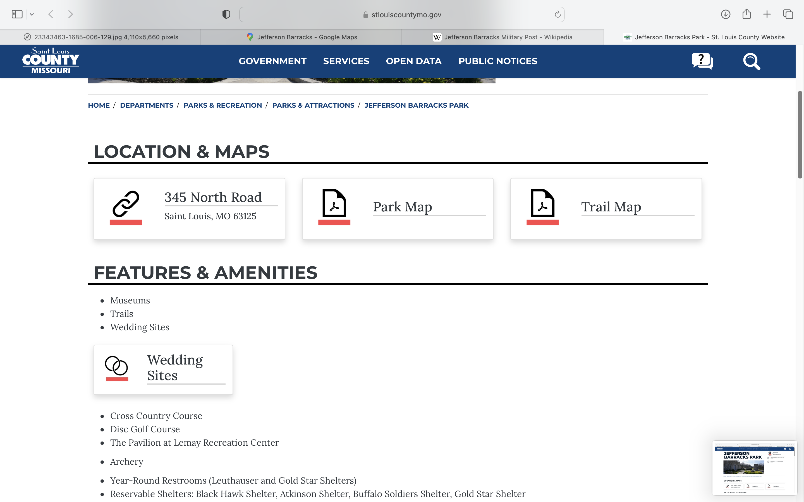Switch to Jefferson Barracks Google Maps tab

coord(301,37)
